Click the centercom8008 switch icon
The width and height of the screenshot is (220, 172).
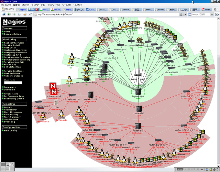188,64
